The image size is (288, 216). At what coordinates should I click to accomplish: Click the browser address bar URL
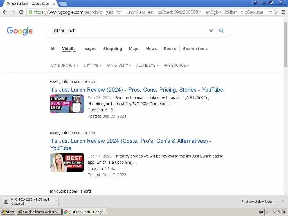point(152,12)
